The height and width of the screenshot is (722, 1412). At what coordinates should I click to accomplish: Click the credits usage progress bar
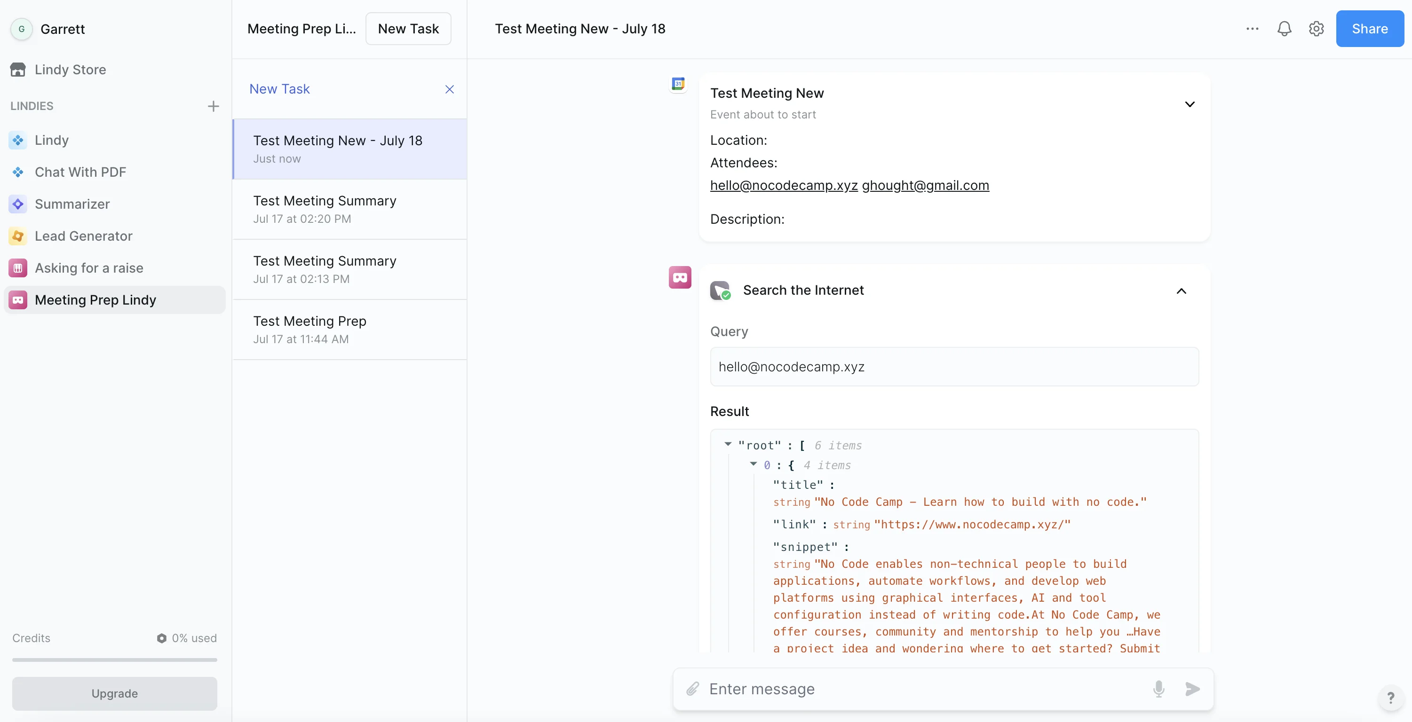click(115, 659)
